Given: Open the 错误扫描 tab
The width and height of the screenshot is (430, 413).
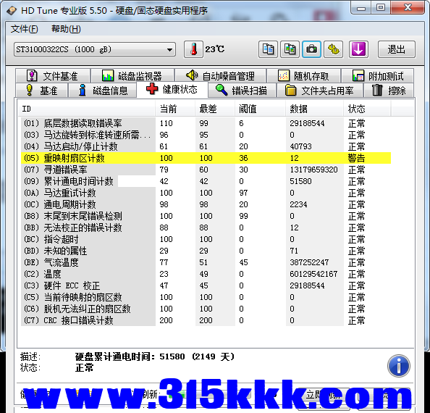Looking at the screenshot, I should pos(242,91).
